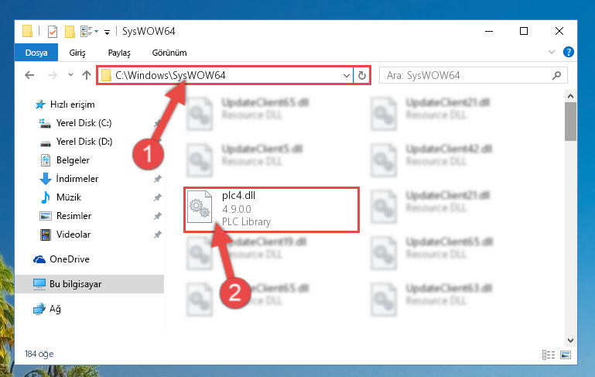This screenshot has width=595, height=377.
Task: Open the Dosya menu tab
Action: (x=36, y=53)
